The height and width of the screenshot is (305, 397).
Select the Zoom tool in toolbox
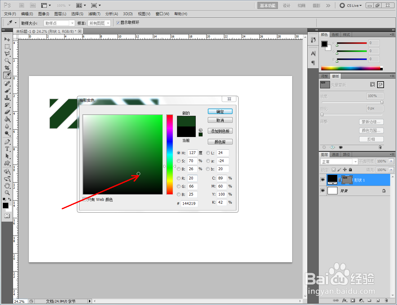(7, 192)
